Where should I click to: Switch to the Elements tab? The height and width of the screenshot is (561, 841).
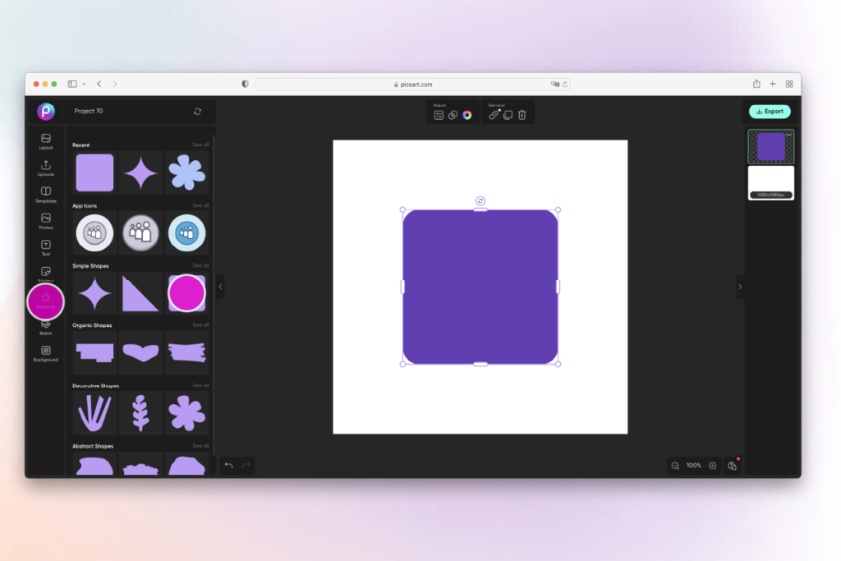coord(45,301)
